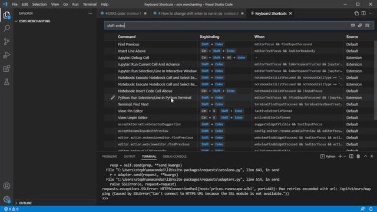Open the Manage gear icon
The image size is (377, 212).
[6, 199]
